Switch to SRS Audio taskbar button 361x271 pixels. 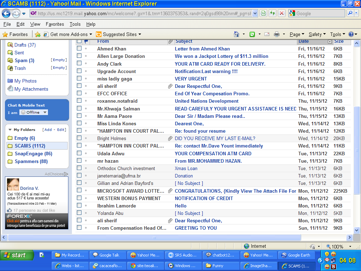183,255
